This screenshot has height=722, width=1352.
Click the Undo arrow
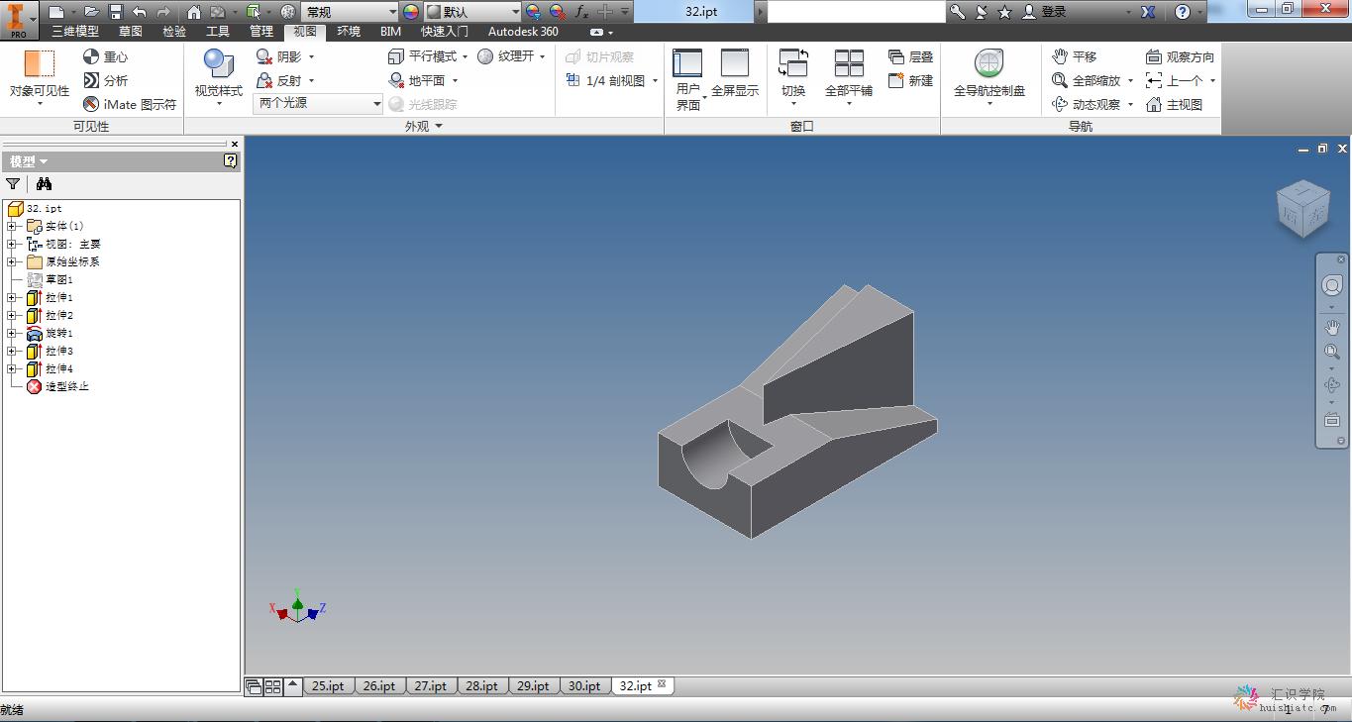(140, 12)
